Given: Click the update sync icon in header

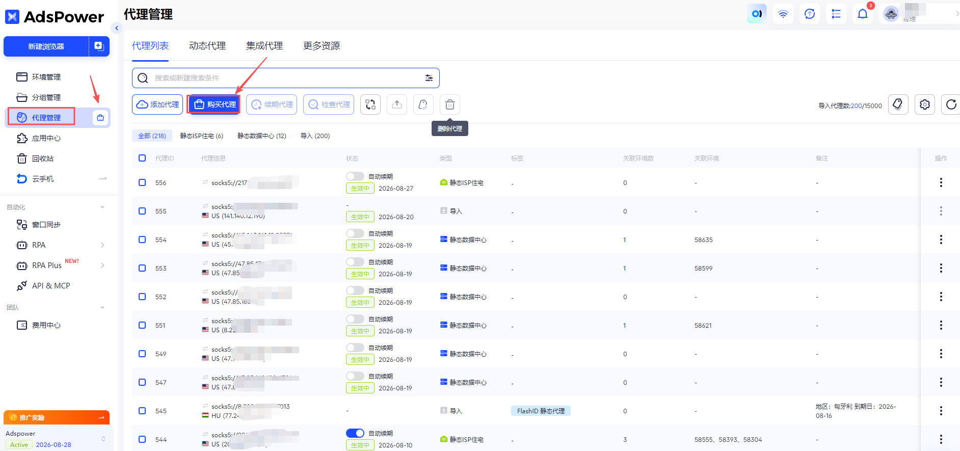Looking at the screenshot, I should point(810,14).
